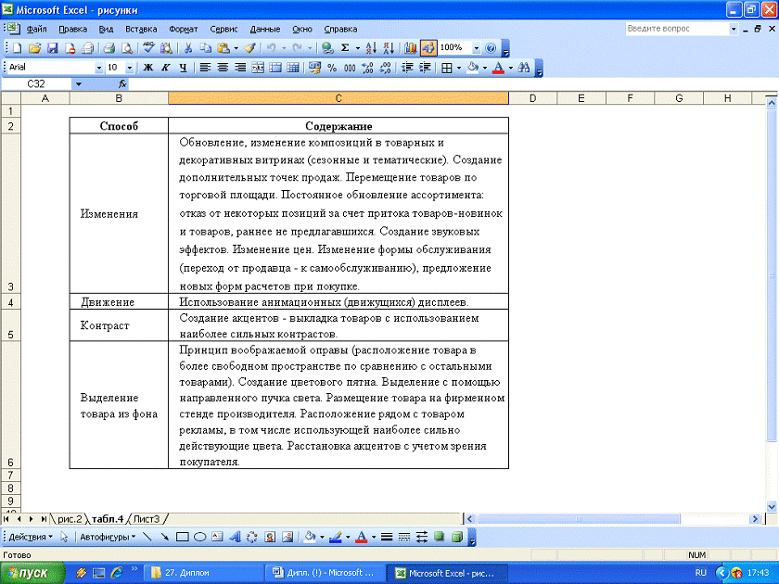779x584 pixels.
Task: Open the Arial font name dropdown
Action: click(x=99, y=68)
